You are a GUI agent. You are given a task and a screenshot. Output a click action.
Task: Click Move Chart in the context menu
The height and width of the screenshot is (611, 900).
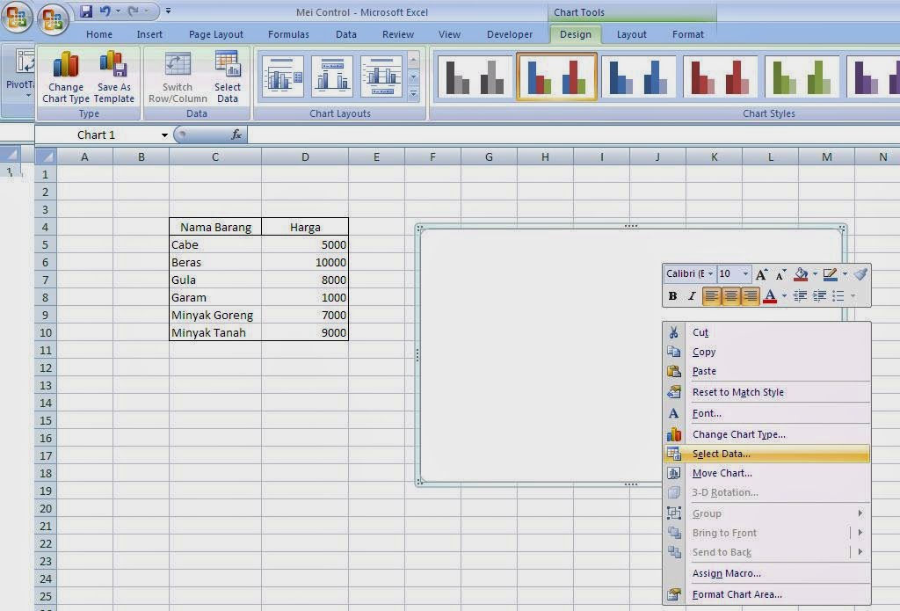(x=722, y=473)
